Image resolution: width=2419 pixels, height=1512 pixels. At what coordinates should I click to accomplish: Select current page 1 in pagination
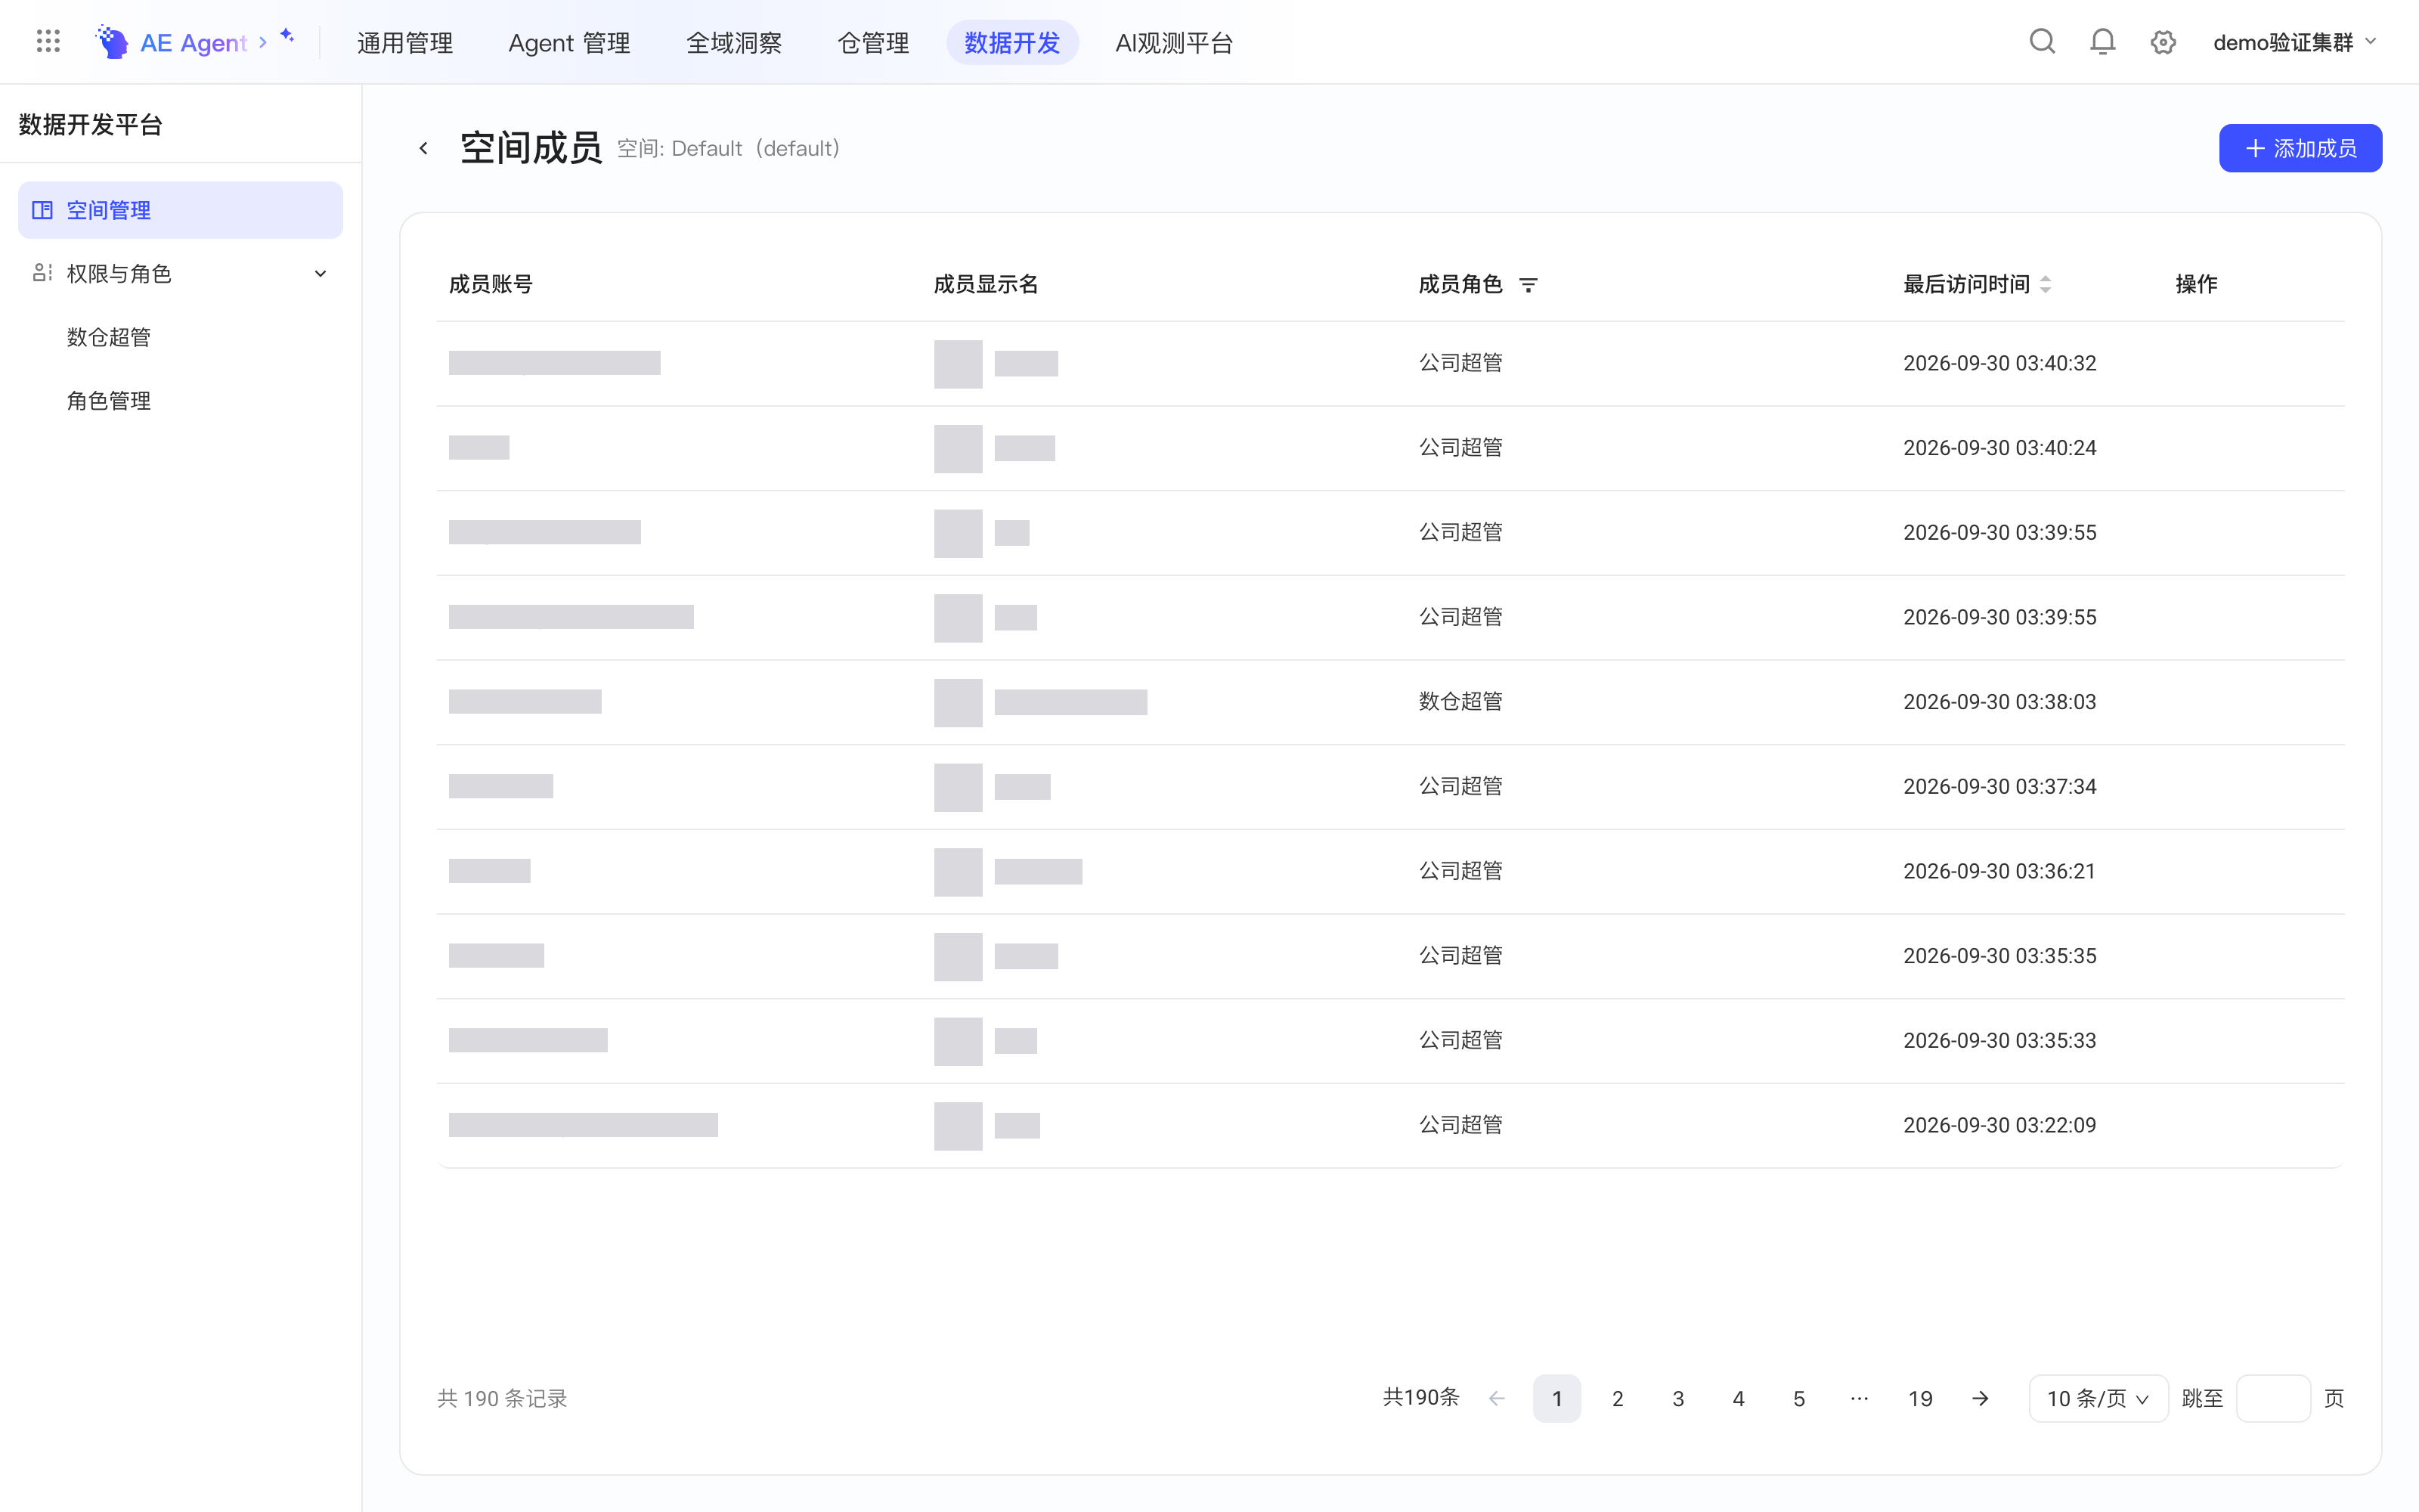point(1556,1398)
